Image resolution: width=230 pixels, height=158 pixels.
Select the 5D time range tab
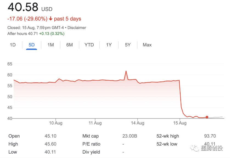click(x=32, y=45)
